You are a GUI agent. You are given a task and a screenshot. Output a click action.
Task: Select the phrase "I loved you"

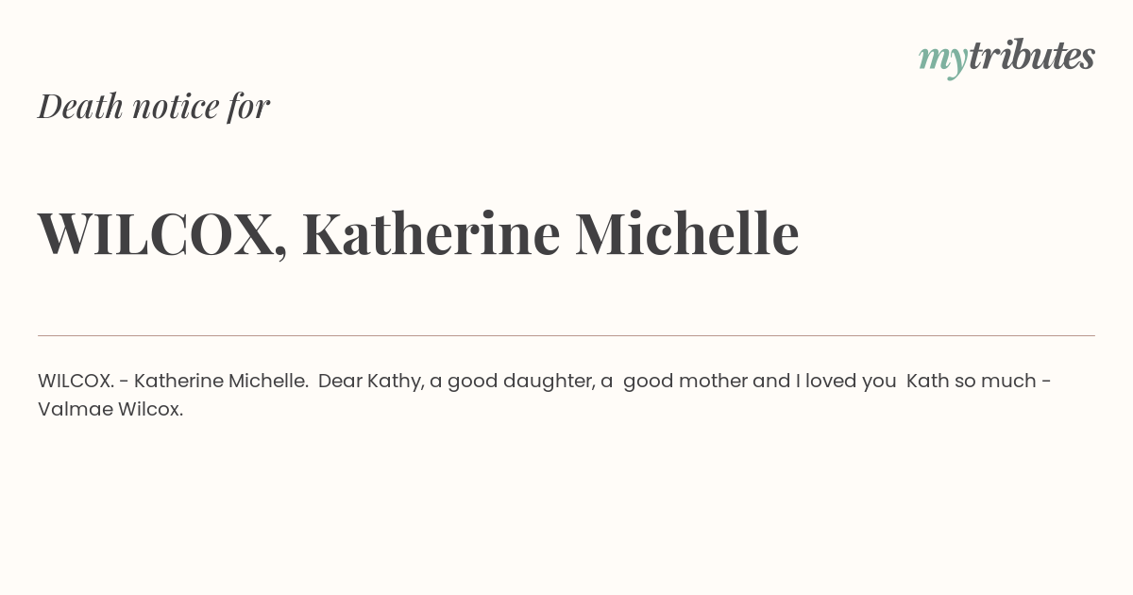846,382
